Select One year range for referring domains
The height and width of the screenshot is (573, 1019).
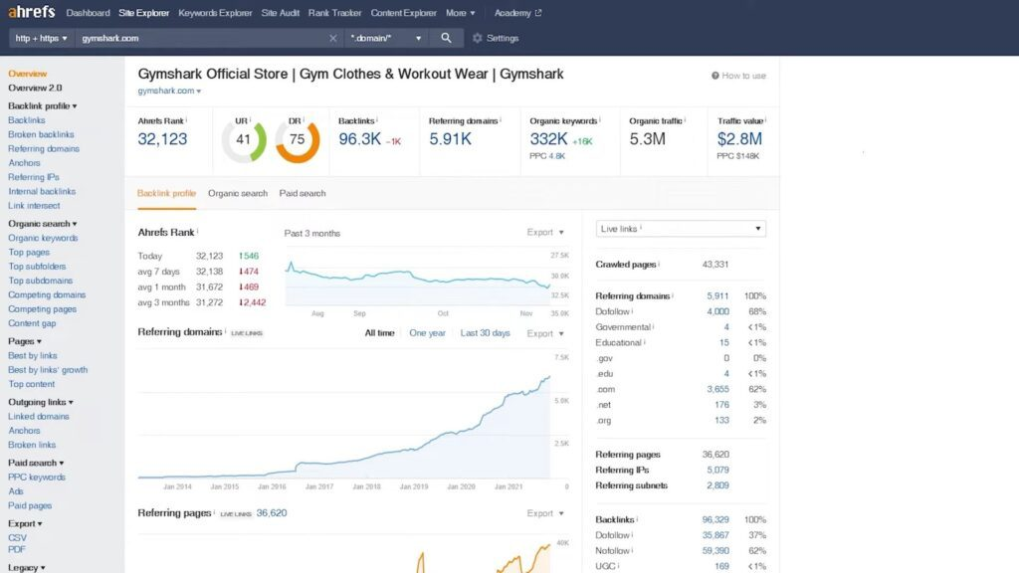pos(427,333)
